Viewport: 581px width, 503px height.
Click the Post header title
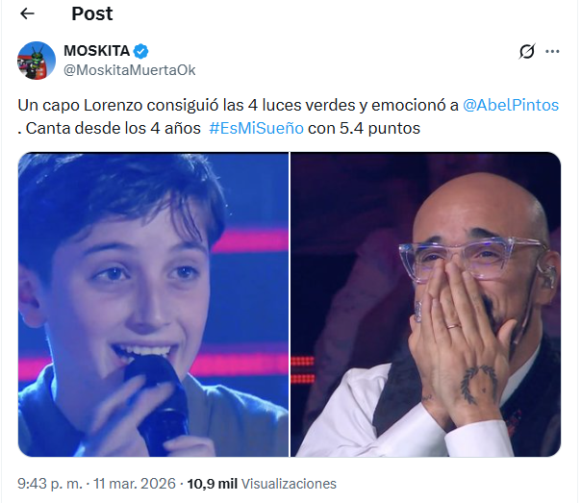(x=92, y=14)
